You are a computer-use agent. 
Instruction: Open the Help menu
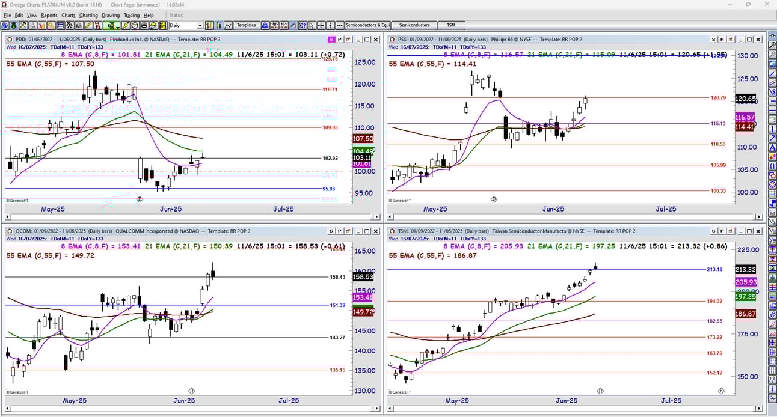click(x=149, y=15)
